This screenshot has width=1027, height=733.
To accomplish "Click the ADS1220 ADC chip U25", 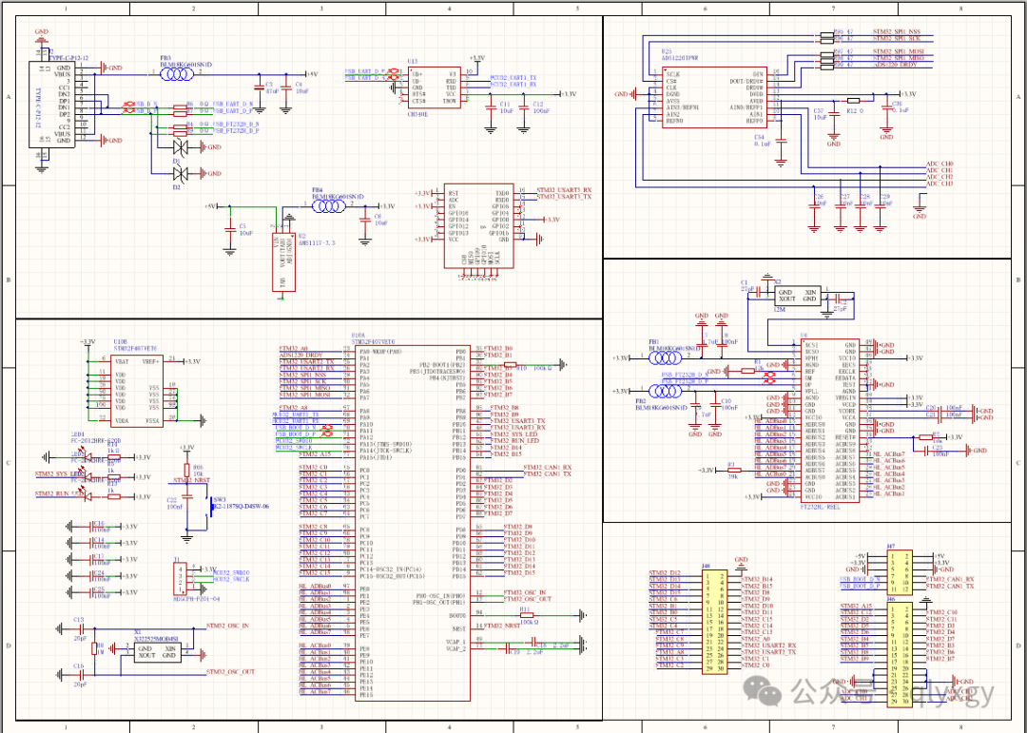I will [x=714, y=97].
